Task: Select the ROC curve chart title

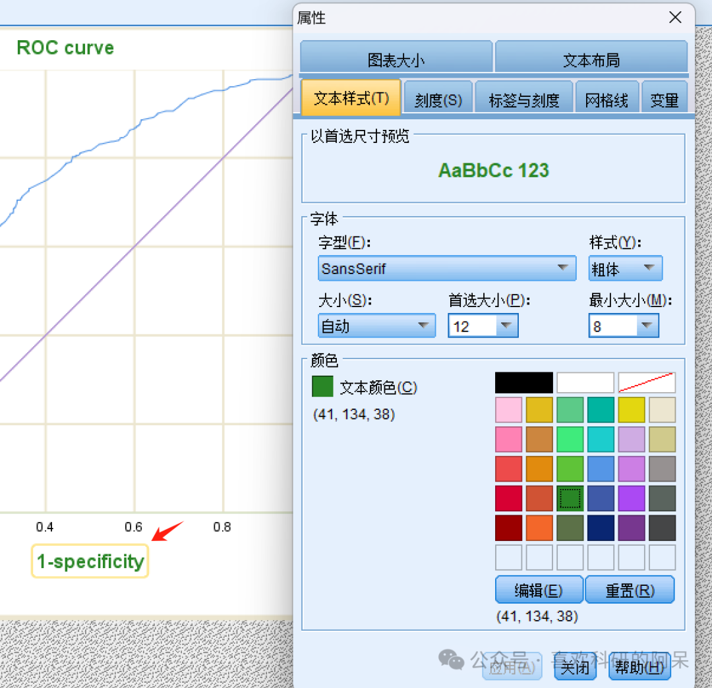Action: pyautogui.click(x=65, y=47)
